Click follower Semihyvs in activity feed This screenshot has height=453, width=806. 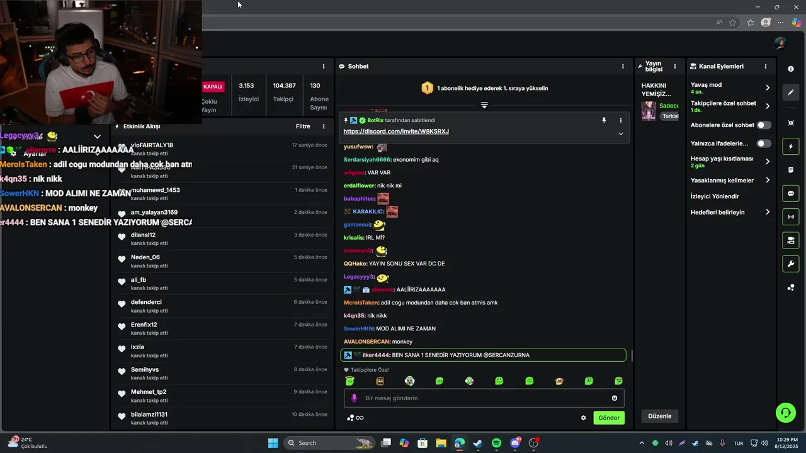[x=145, y=369]
